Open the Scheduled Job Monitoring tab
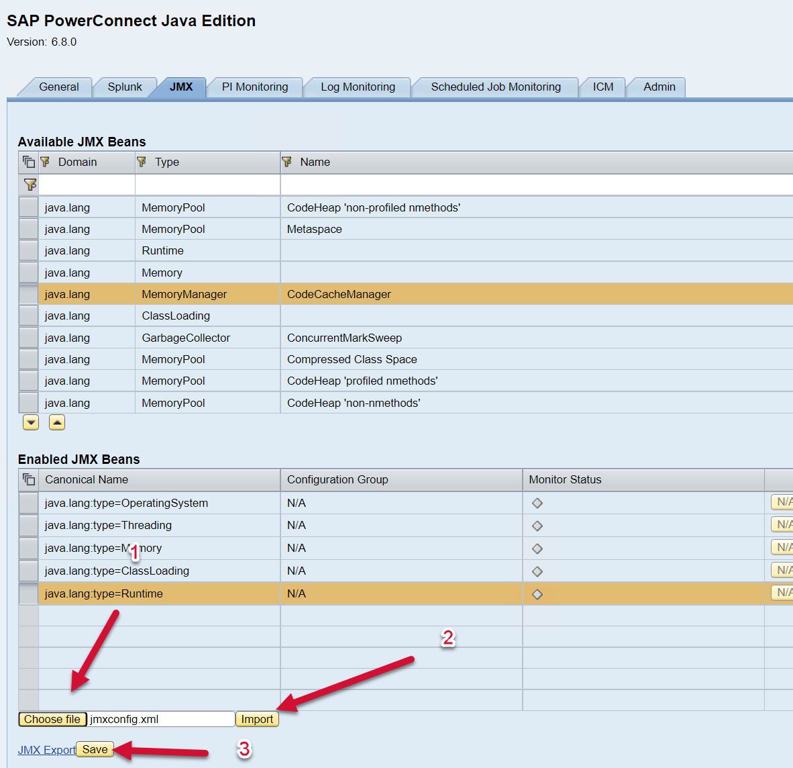This screenshot has width=793, height=768. point(496,87)
